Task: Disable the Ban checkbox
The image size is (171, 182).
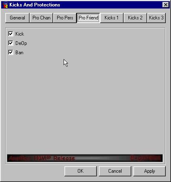Action: (11, 53)
